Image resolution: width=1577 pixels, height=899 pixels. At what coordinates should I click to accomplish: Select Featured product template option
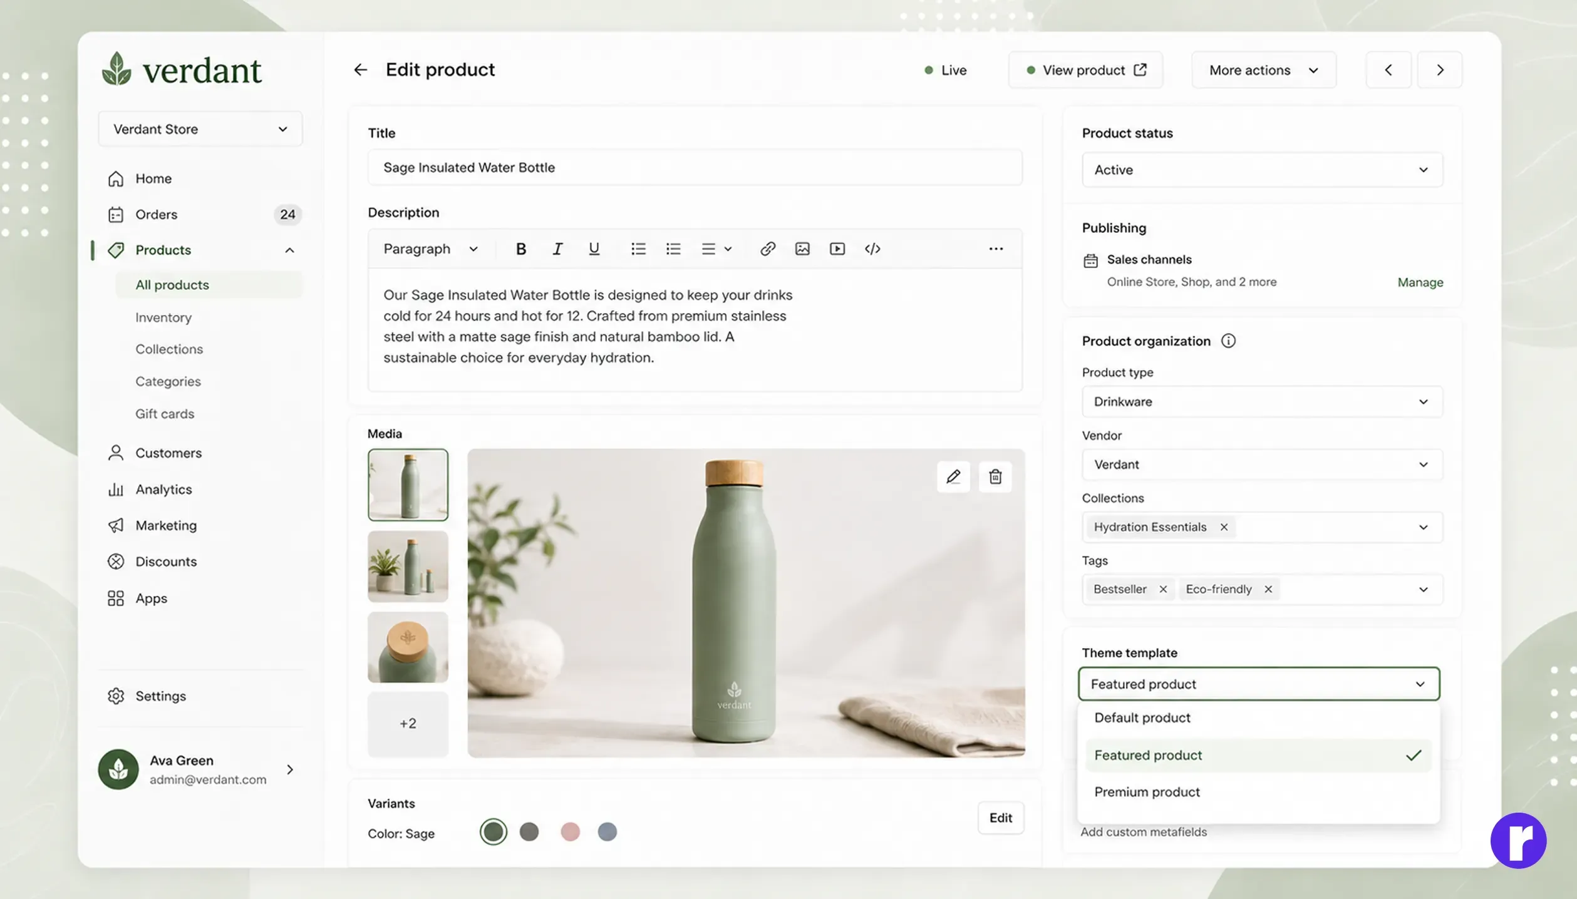(1259, 755)
